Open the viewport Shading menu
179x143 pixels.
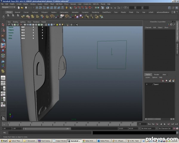16,22
